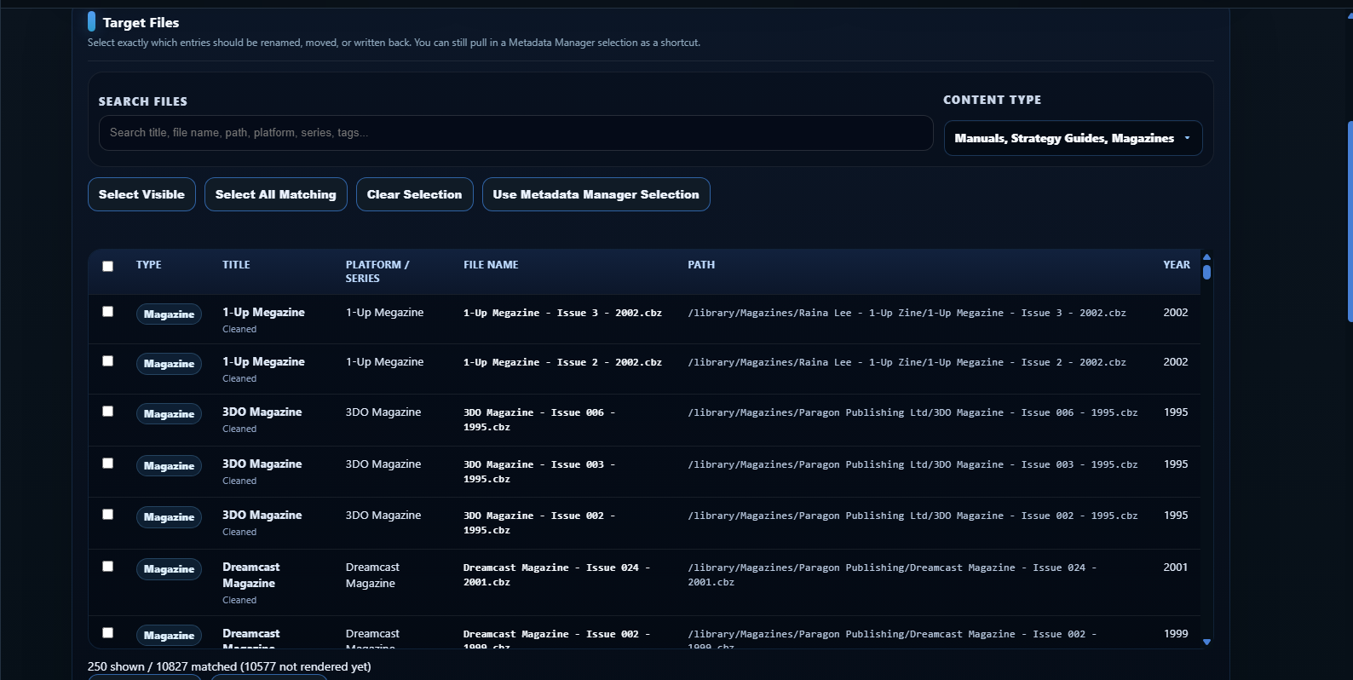The height and width of the screenshot is (680, 1353).
Task: Click the '250 shown / 10827 matched' status text
Action: 229,666
